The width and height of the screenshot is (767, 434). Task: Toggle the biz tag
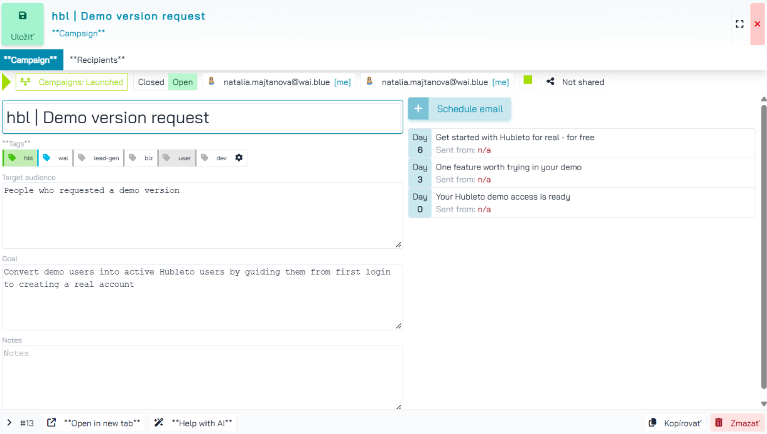(x=141, y=158)
